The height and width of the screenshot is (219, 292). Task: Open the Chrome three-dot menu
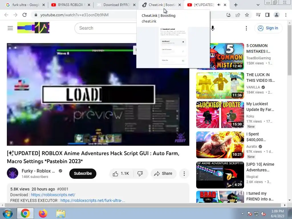click(286, 15)
